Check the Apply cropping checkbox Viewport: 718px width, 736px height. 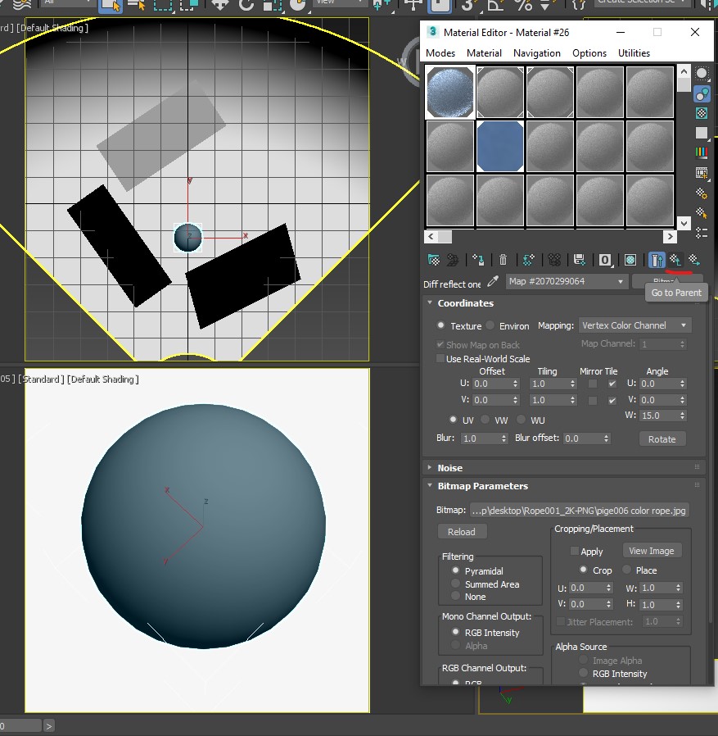click(x=575, y=552)
